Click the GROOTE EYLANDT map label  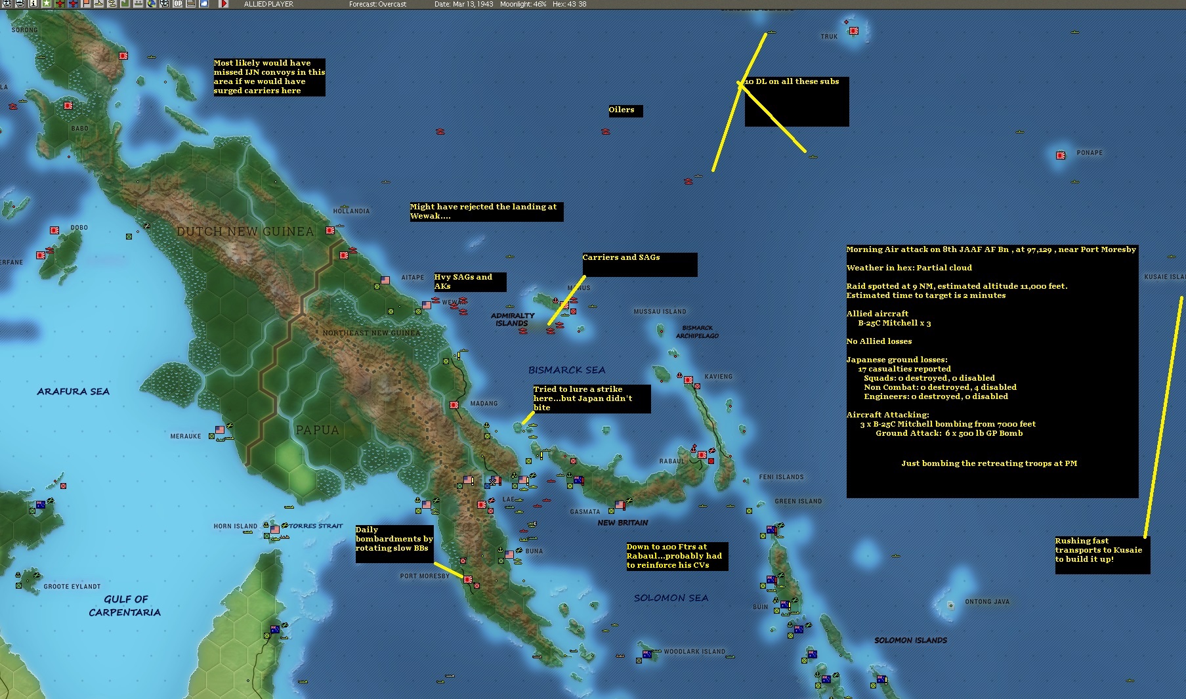[72, 587]
